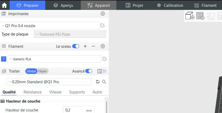Click the Add plate grid icon
The width and height of the screenshot is (222, 113).
(x=200, y=16)
